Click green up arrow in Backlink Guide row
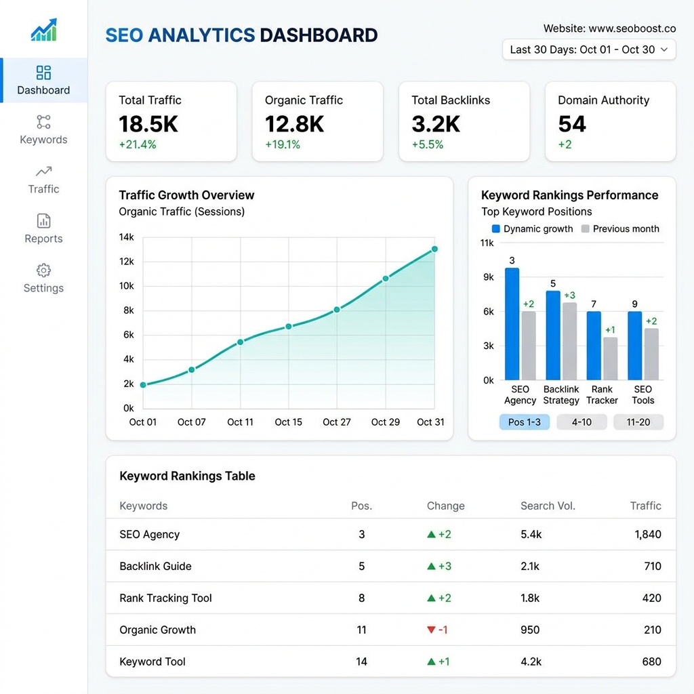The width and height of the screenshot is (694, 694). pyautogui.click(x=431, y=566)
